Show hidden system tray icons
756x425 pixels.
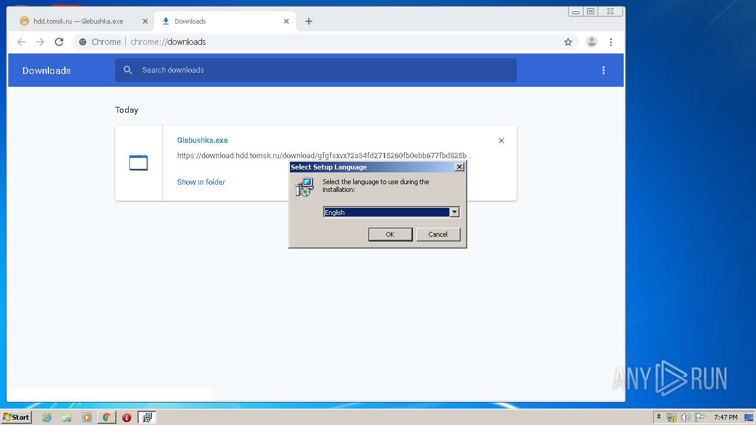tap(659, 417)
